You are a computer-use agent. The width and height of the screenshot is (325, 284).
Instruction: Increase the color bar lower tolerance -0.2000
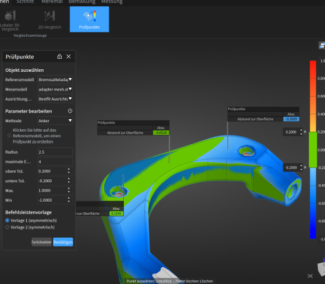click(x=301, y=165)
